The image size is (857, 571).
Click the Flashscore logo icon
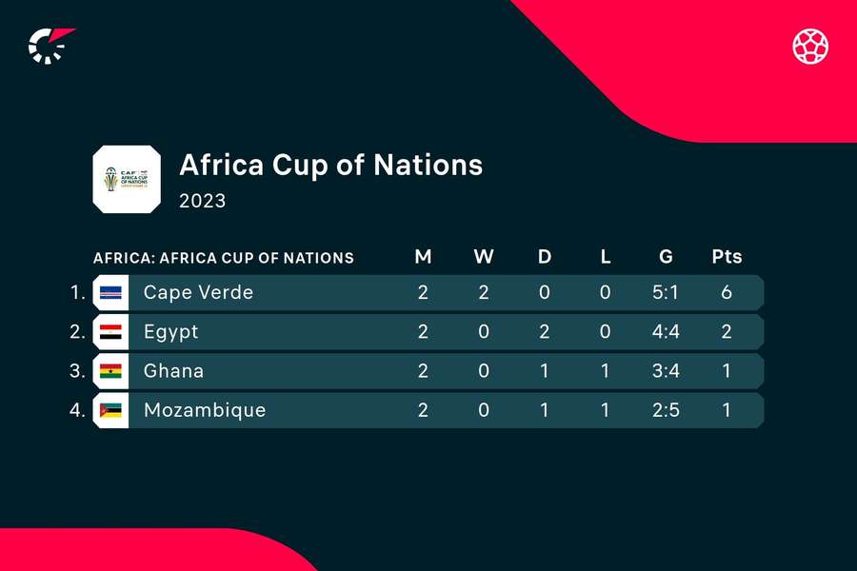(50, 45)
